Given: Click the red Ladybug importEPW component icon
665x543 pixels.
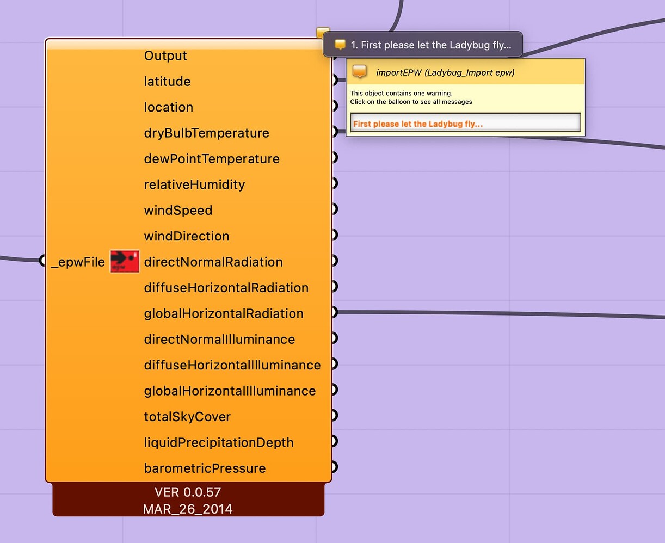Looking at the screenshot, I should pyautogui.click(x=124, y=261).
